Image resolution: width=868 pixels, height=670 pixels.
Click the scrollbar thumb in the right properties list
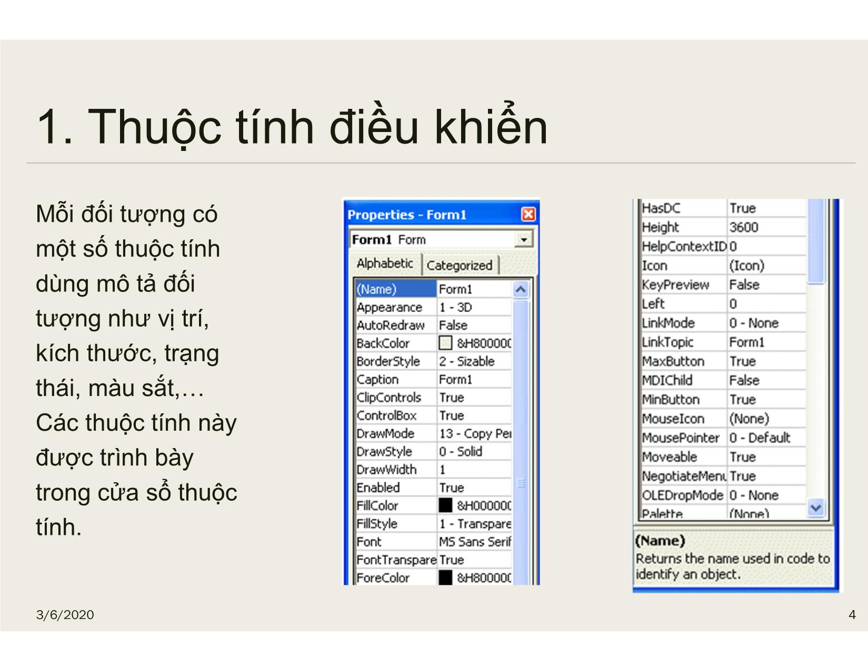[x=815, y=242]
